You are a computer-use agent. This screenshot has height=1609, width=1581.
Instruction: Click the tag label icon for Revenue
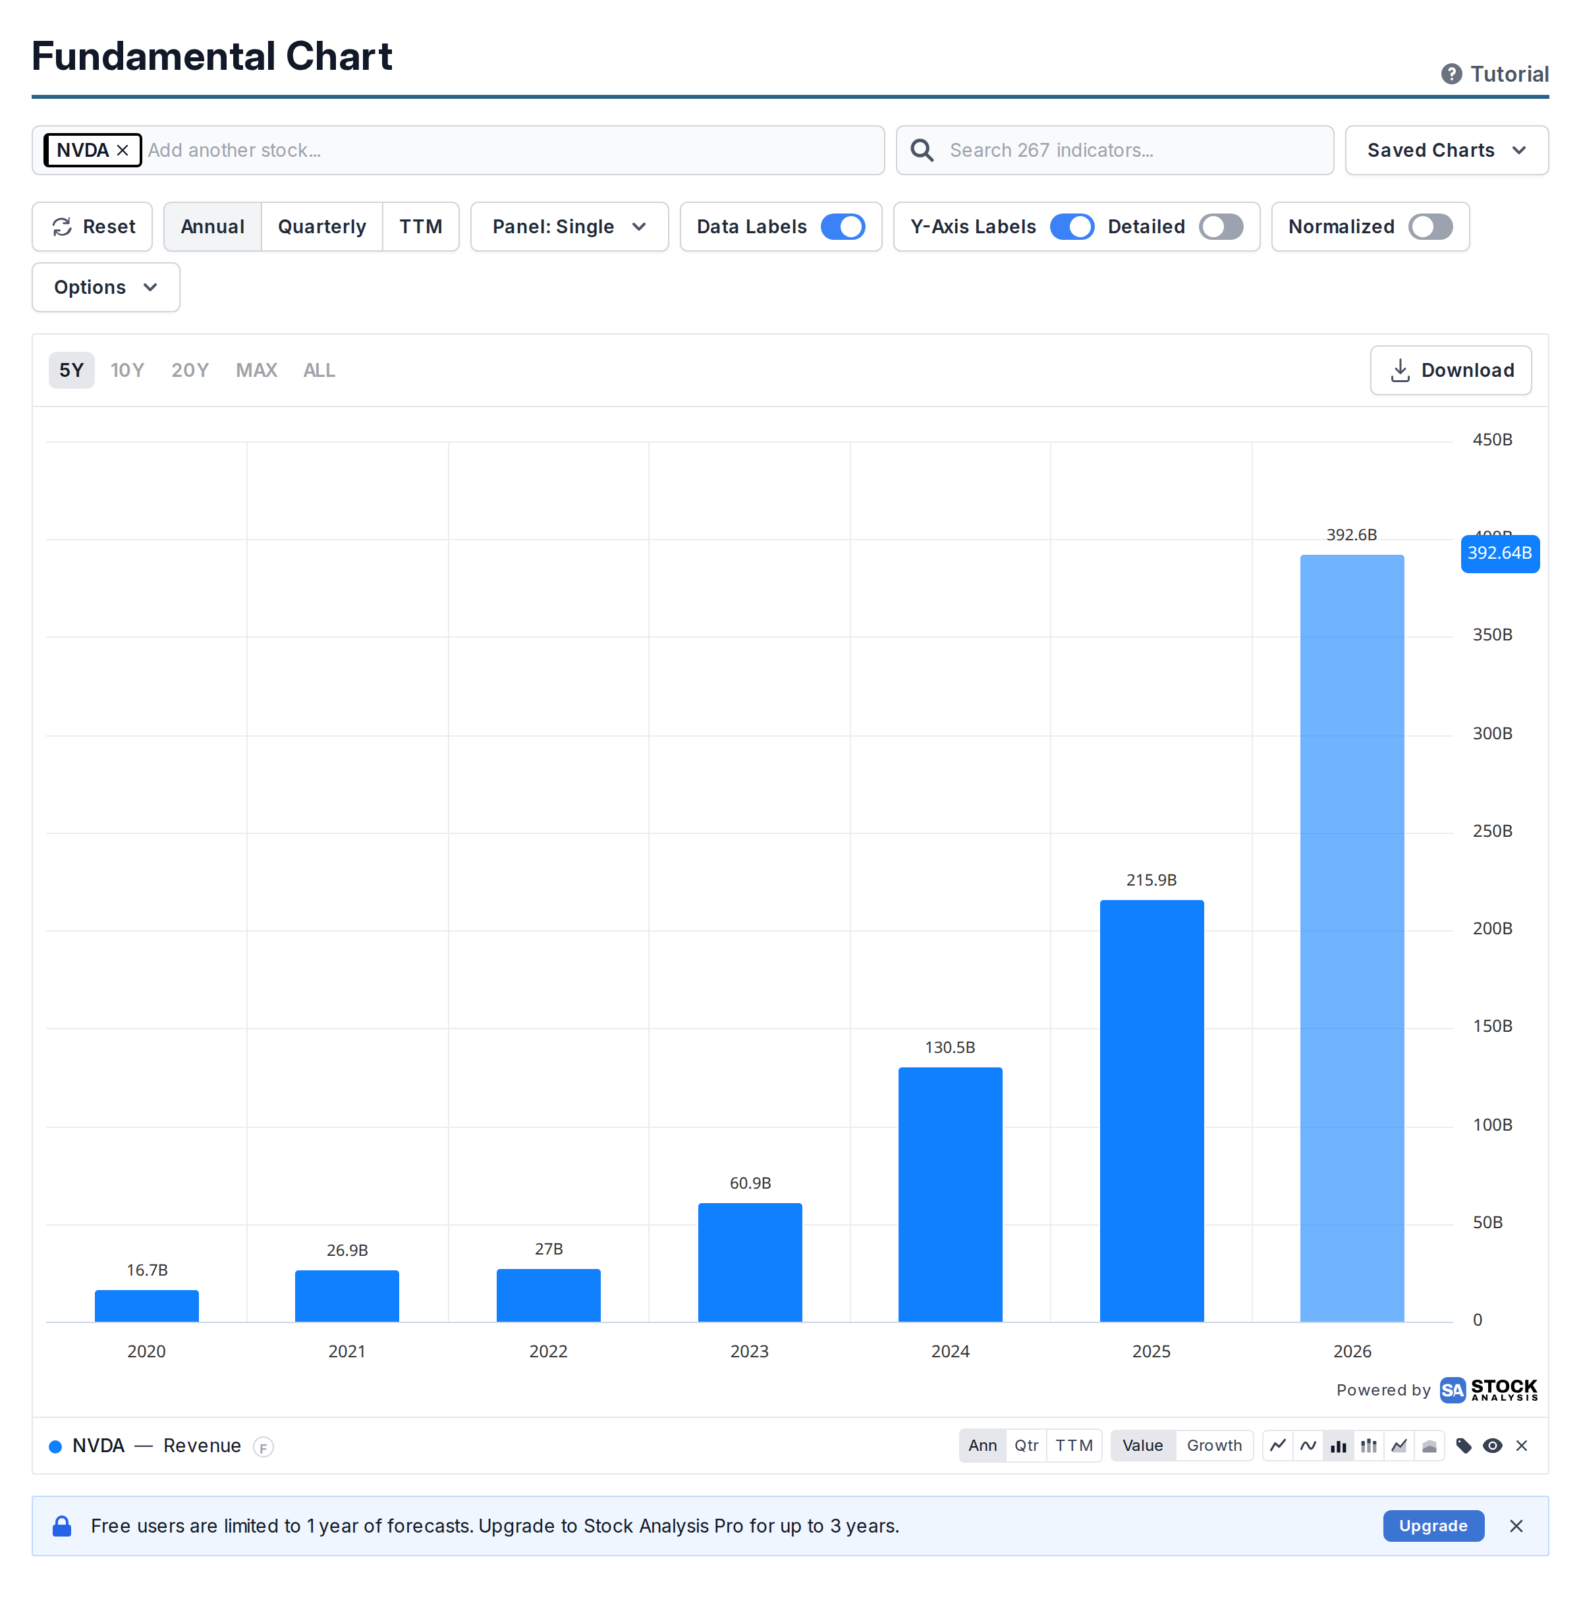tap(1464, 1446)
